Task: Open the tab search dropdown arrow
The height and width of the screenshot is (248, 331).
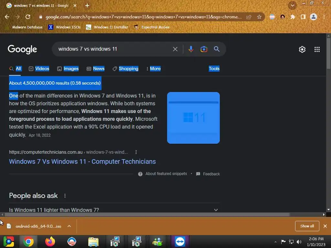Action: (x=292, y=5)
